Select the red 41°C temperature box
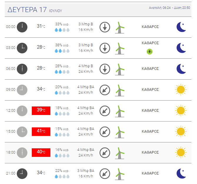 pos(41,132)
